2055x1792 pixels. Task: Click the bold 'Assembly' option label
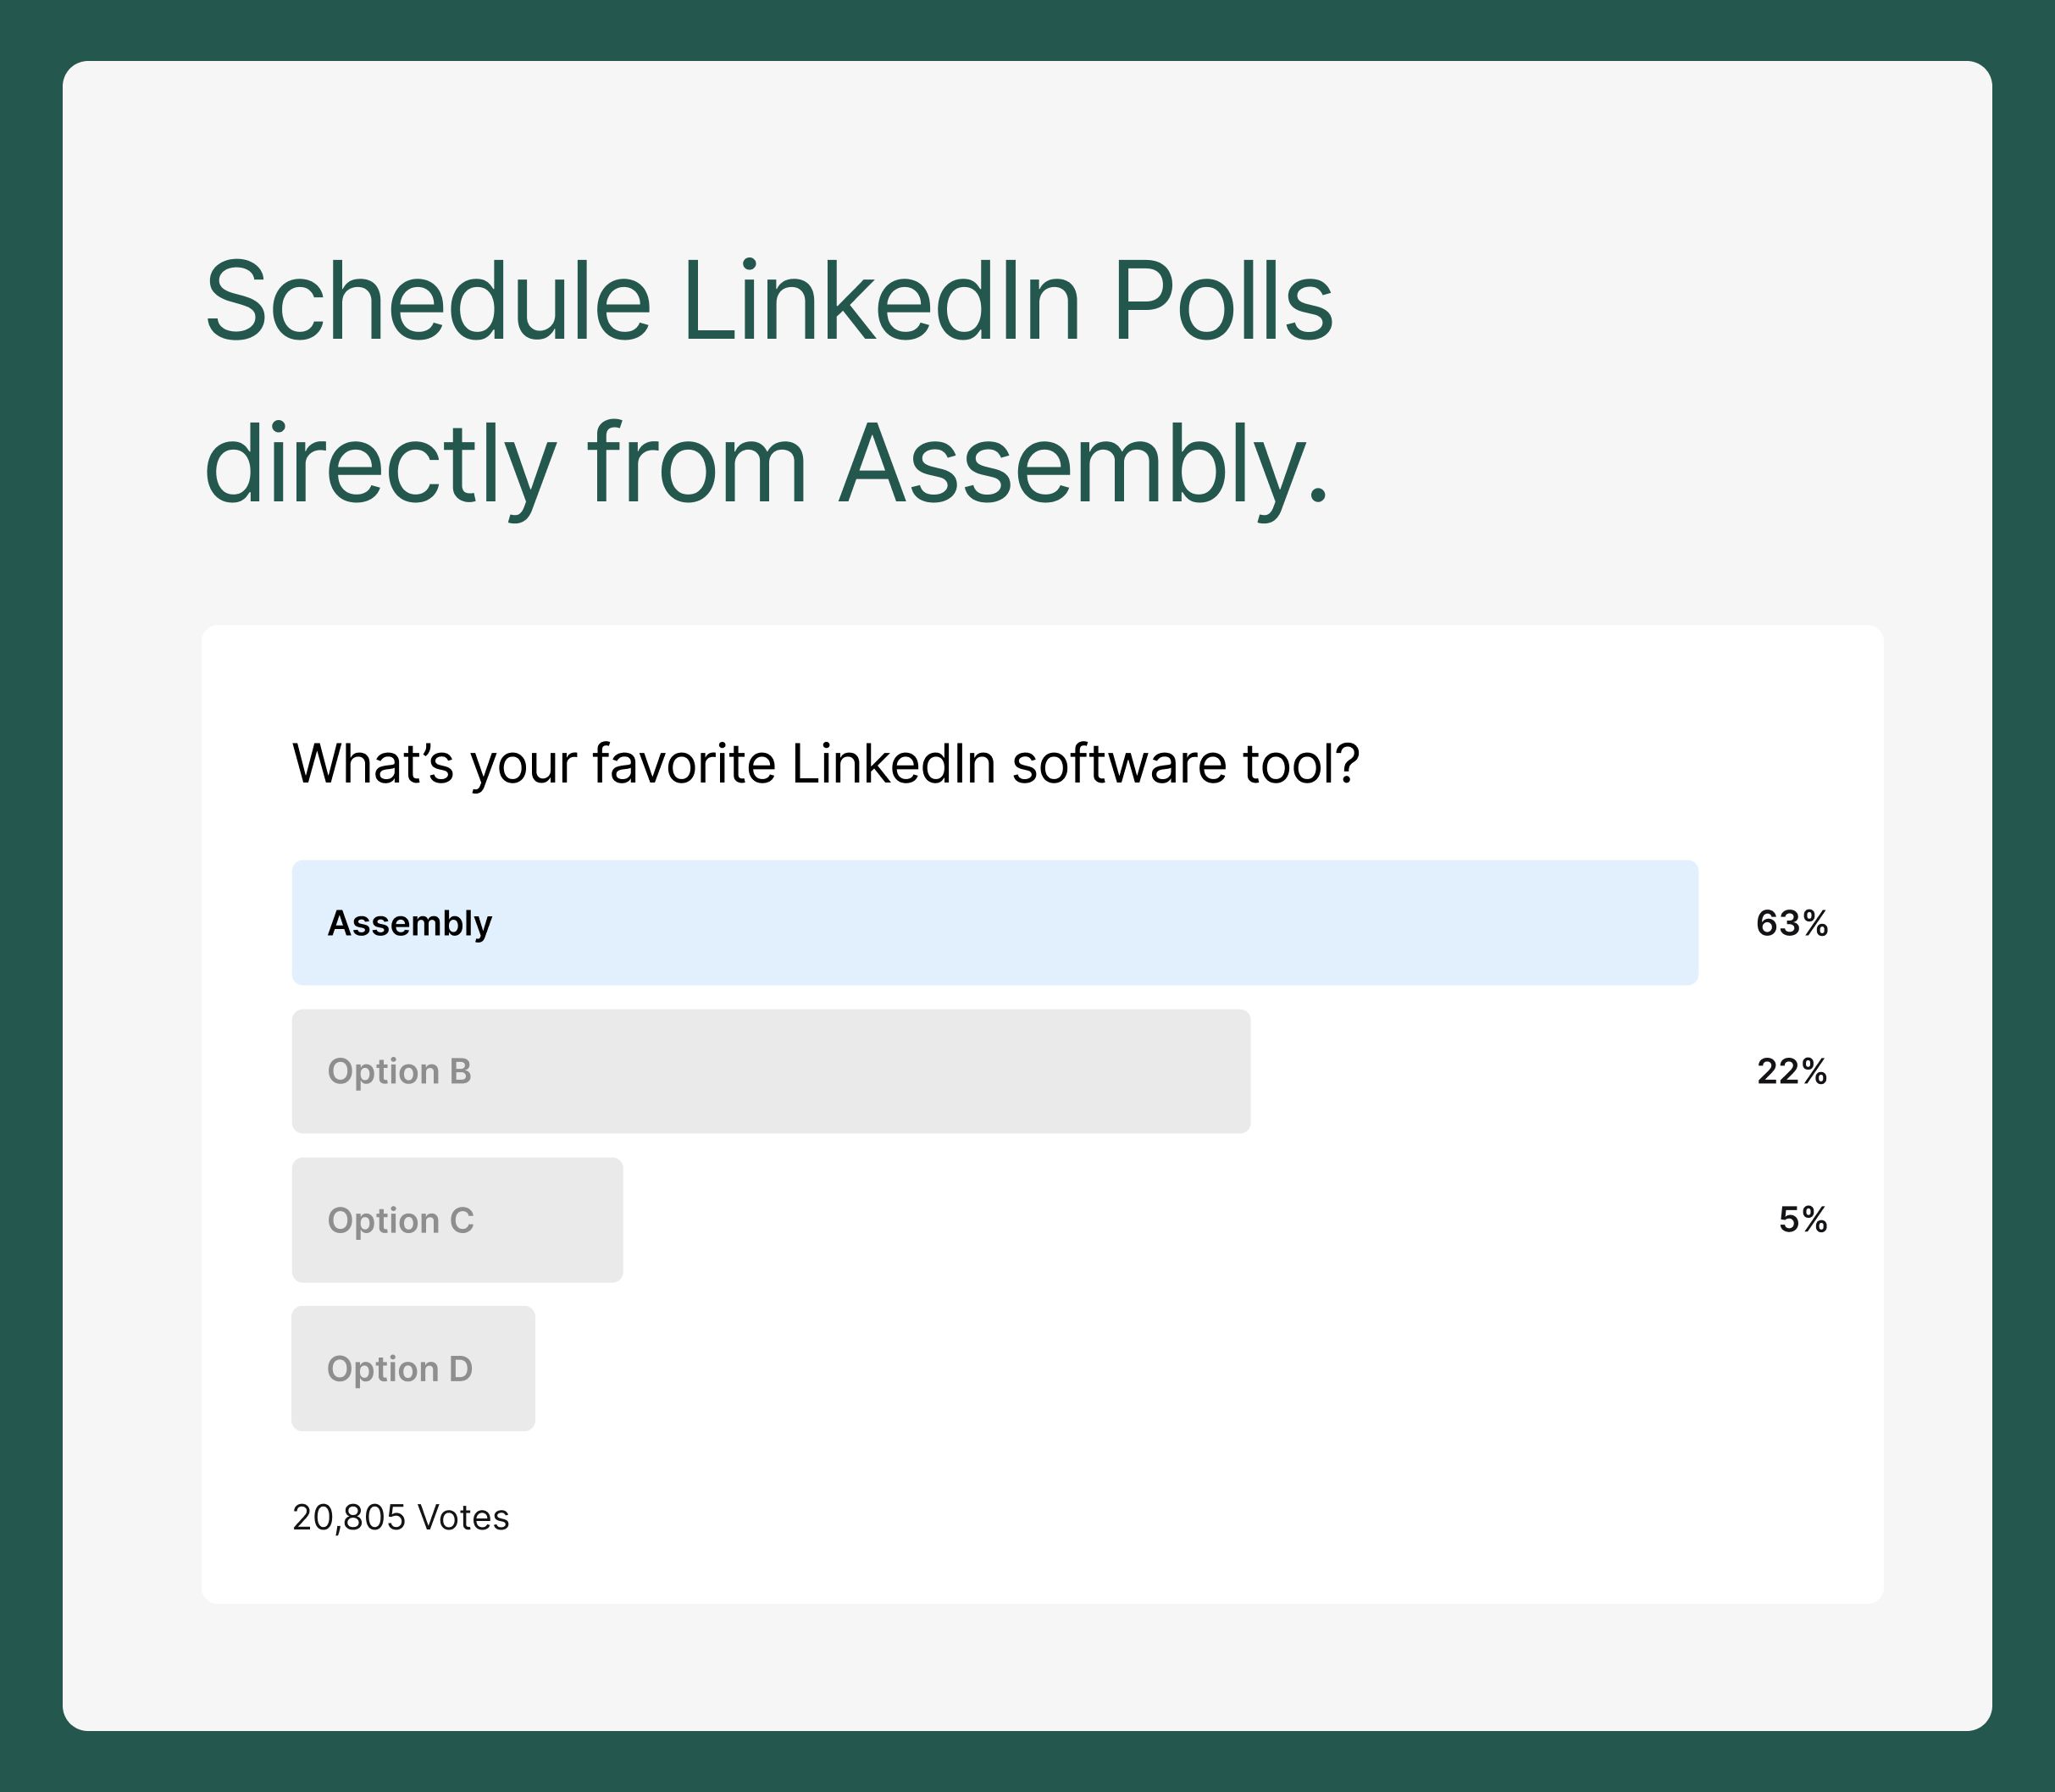coord(410,924)
